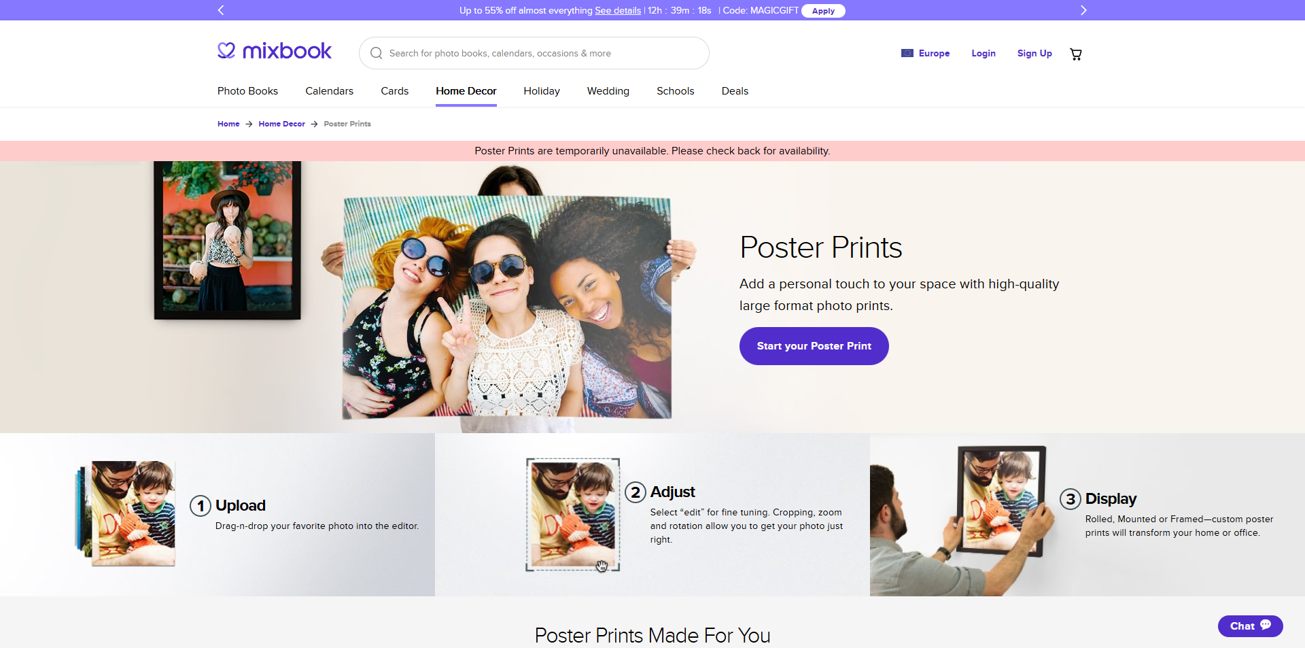Screen dimensions: 1305x648
Task: Click the Europe flag icon
Action: coord(907,53)
